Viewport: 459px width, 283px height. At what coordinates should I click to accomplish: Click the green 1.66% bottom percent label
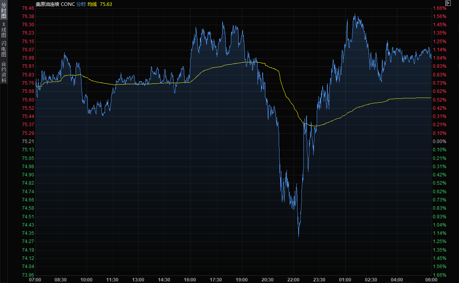point(439,275)
